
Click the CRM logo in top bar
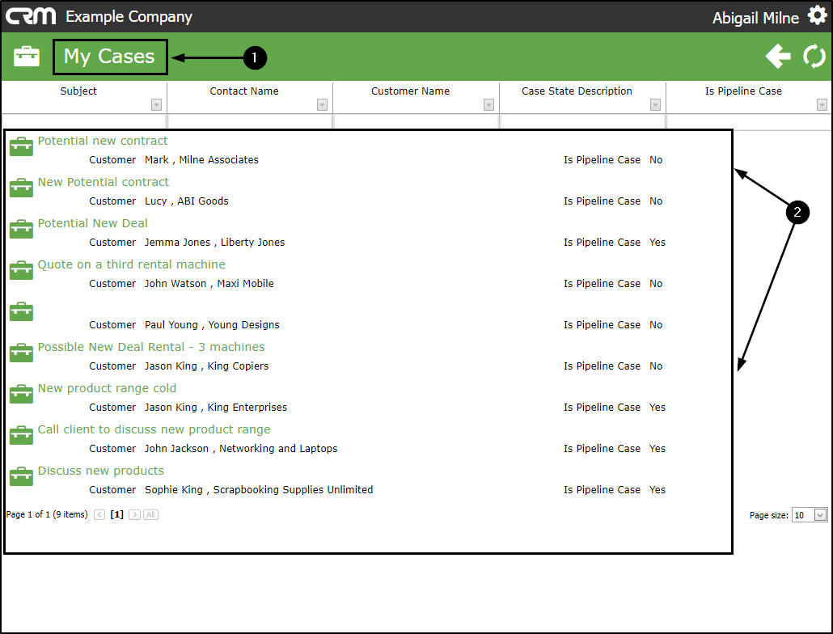point(30,16)
